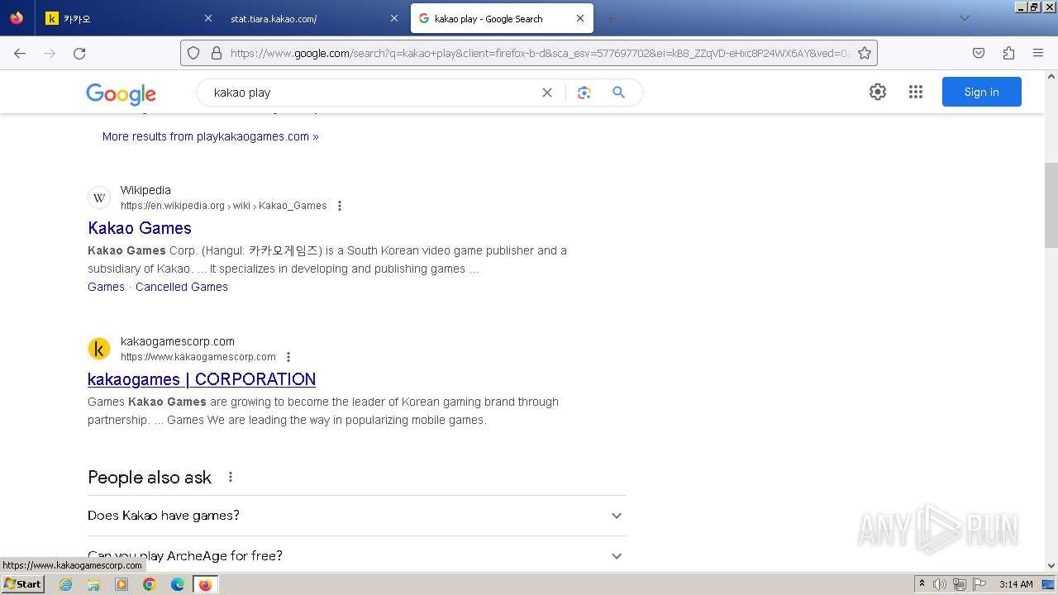This screenshot has width=1058, height=595.
Task: Close the stat.tiara.kakao.com tab
Action: pyautogui.click(x=394, y=18)
